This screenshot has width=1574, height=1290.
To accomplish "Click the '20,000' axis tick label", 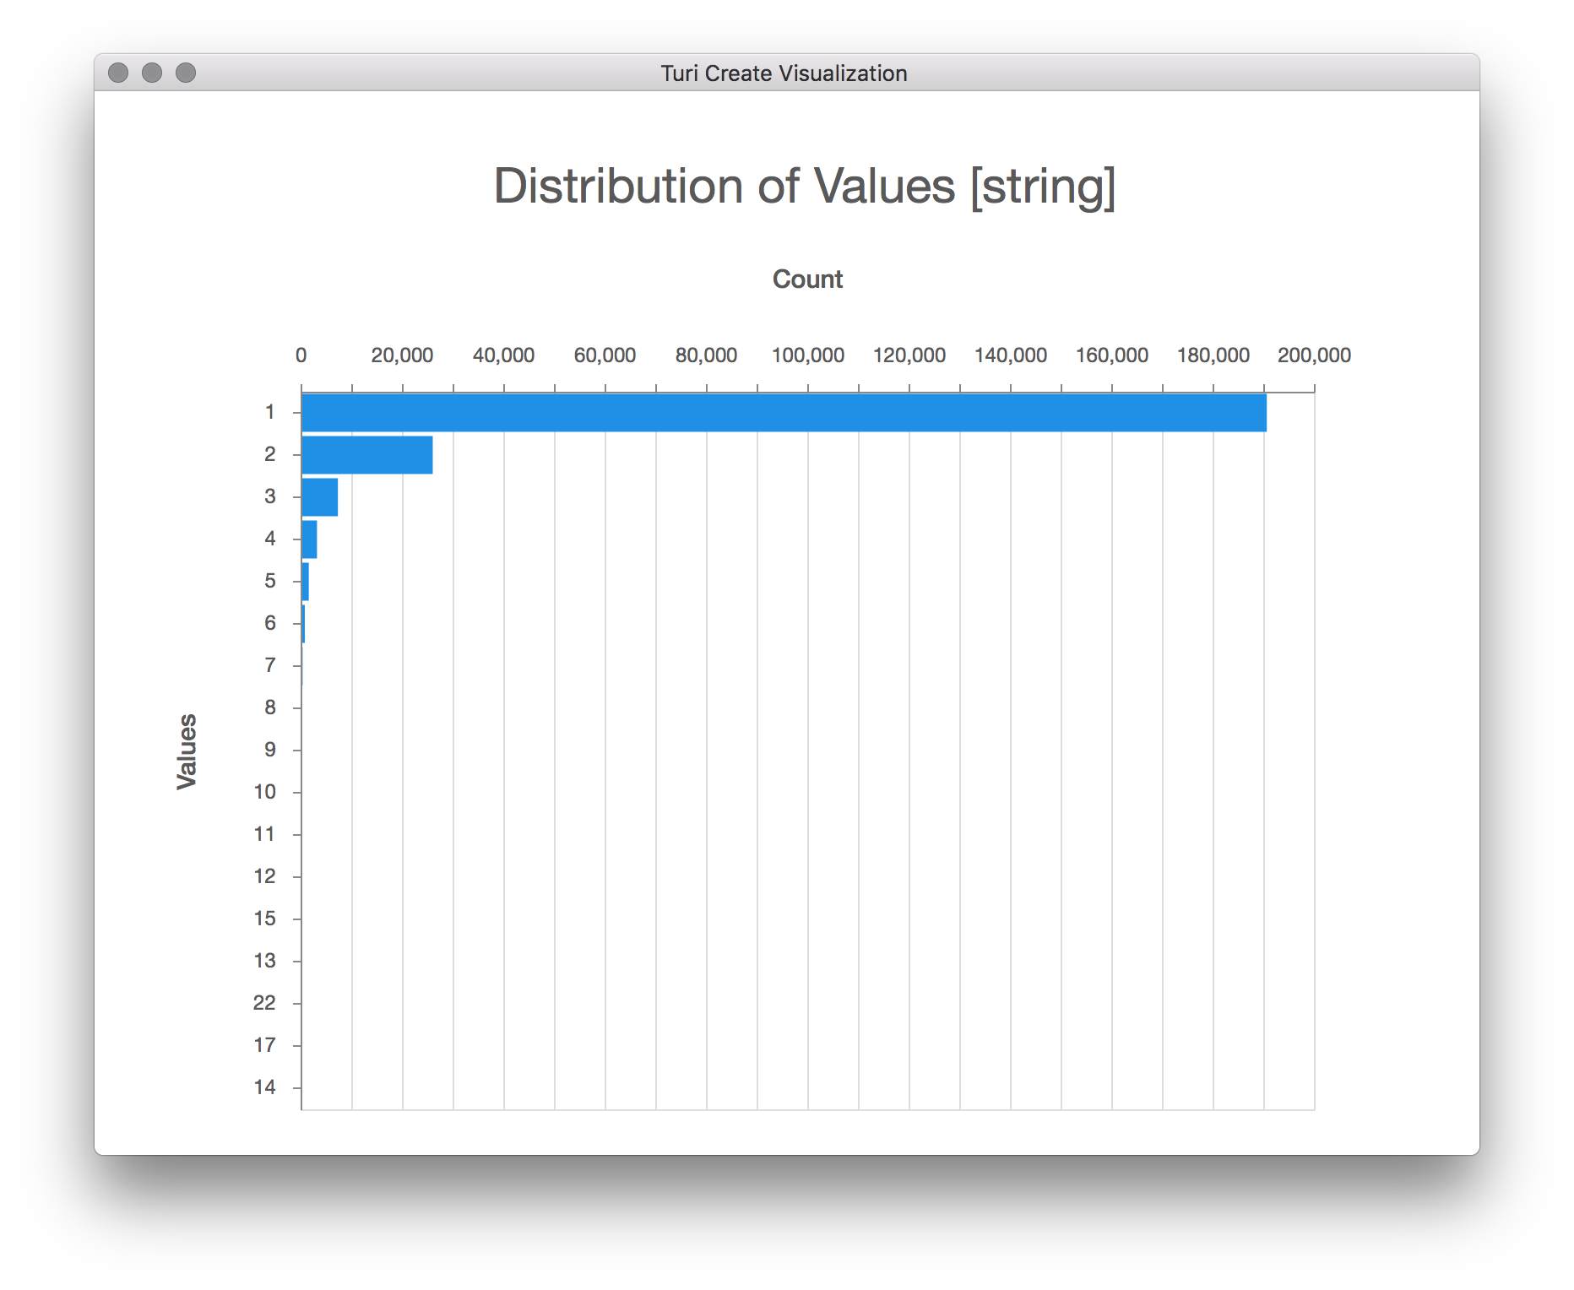I will tap(402, 355).
